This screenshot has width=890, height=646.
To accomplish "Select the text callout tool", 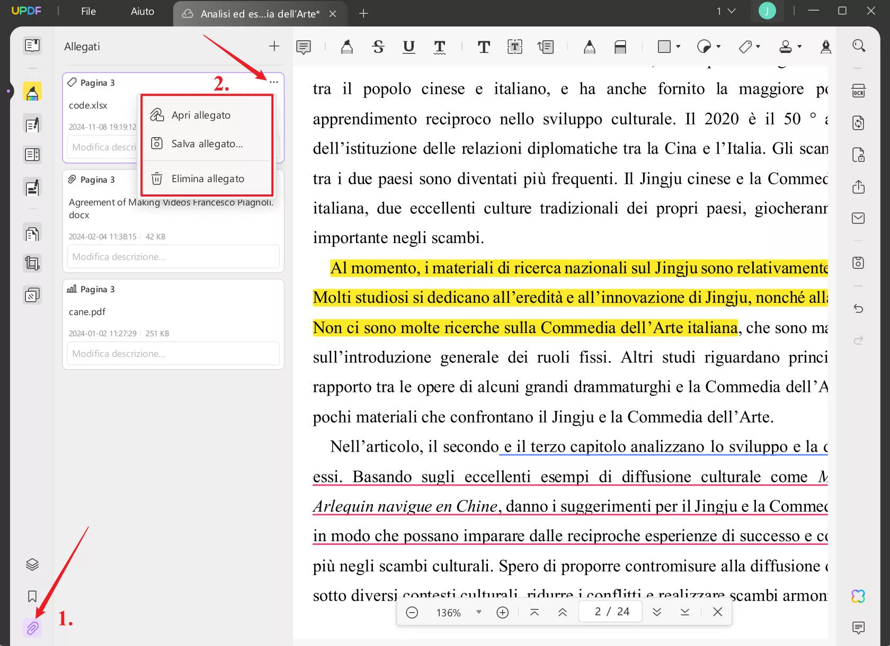I will (x=546, y=47).
